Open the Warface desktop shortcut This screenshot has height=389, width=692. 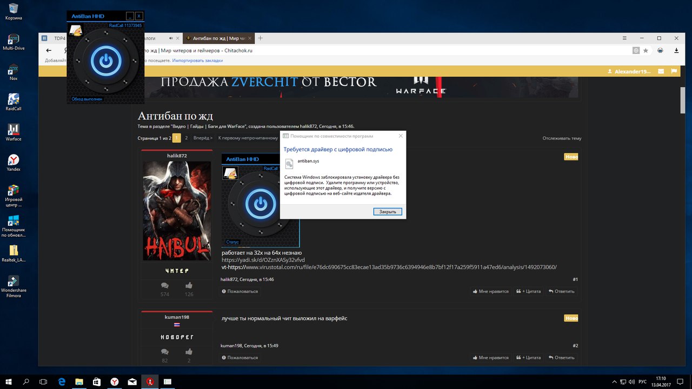tap(14, 132)
